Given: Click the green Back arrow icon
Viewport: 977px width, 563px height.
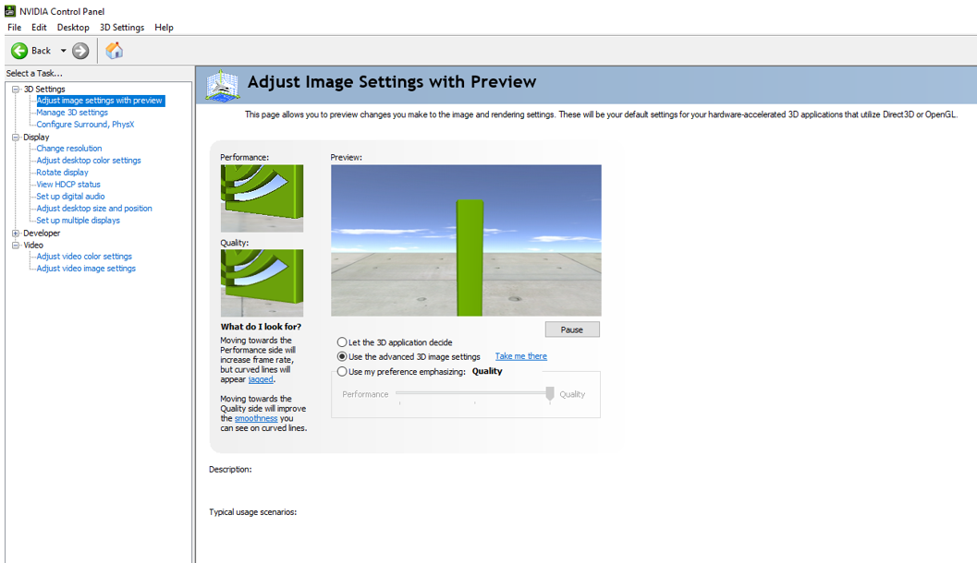Looking at the screenshot, I should (x=19, y=51).
